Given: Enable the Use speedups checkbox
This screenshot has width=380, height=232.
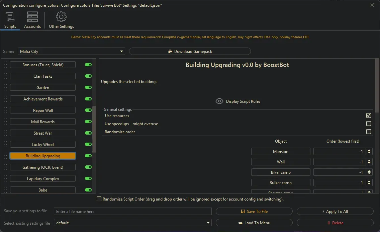Looking at the screenshot, I should coord(368,124).
